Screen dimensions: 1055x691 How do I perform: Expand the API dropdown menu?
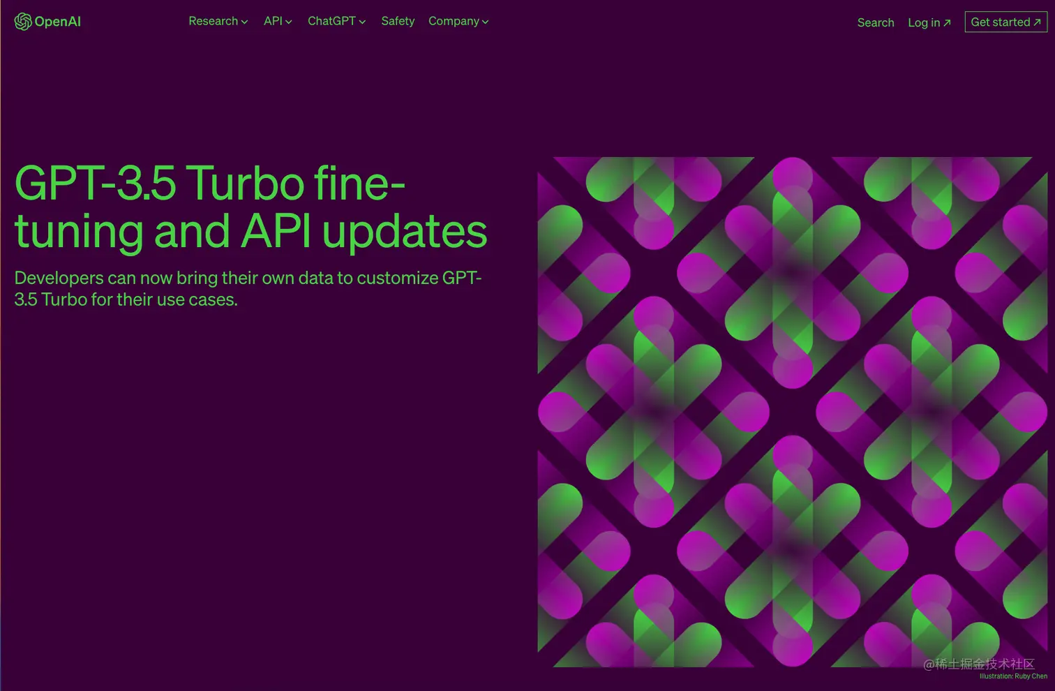coord(278,21)
